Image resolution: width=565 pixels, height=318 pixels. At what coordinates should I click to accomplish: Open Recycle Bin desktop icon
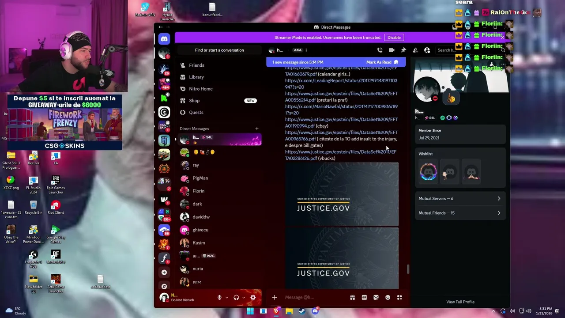pyautogui.click(x=33, y=208)
